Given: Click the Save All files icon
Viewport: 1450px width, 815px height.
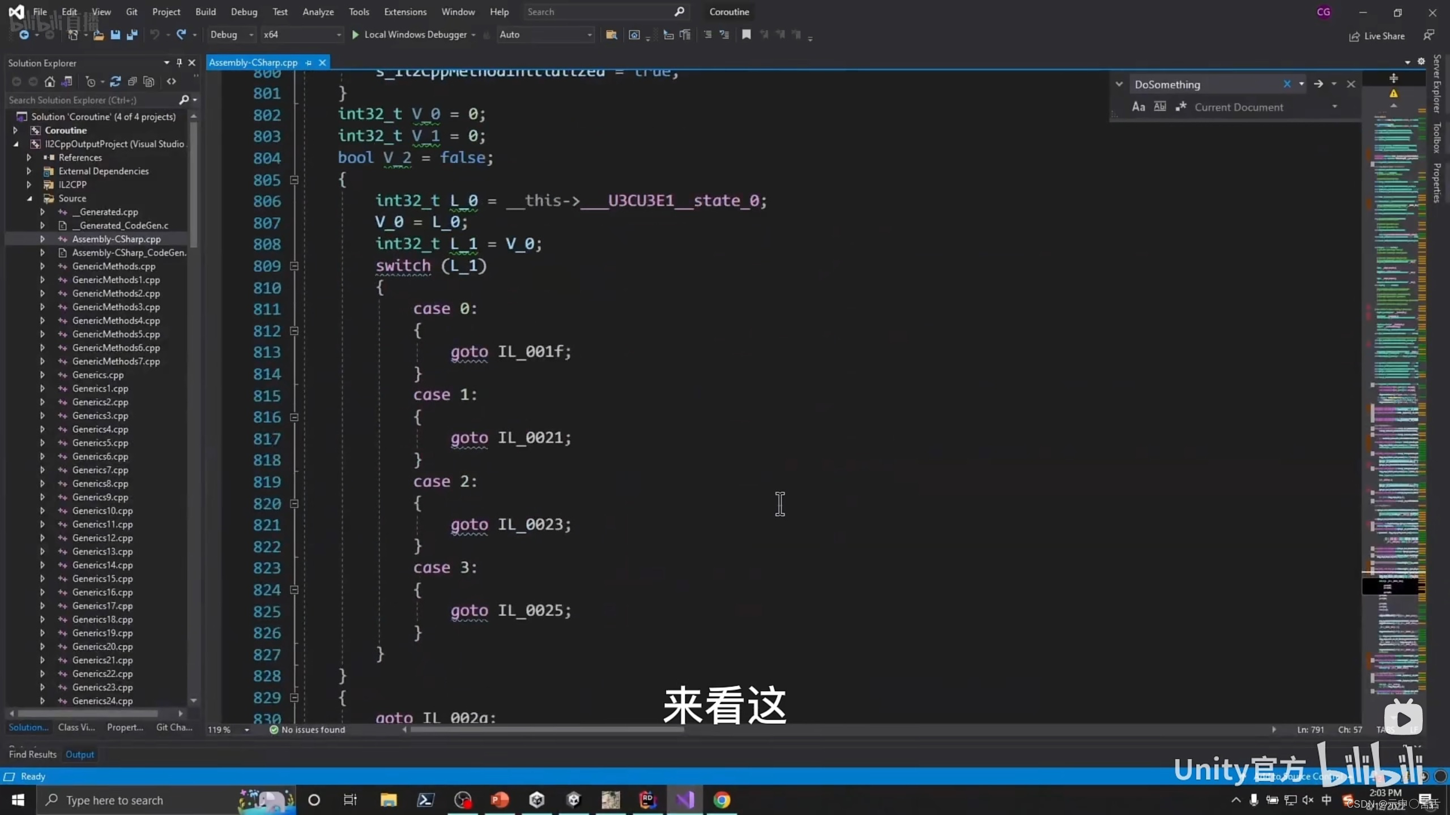Looking at the screenshot, I should 130,34.
